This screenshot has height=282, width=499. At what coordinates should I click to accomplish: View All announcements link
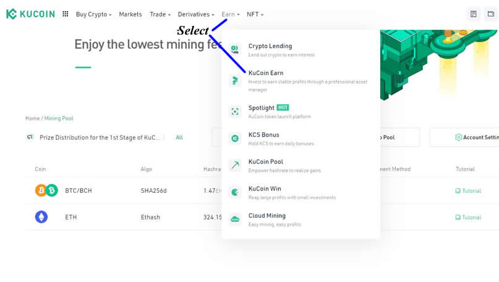(179, 137)
